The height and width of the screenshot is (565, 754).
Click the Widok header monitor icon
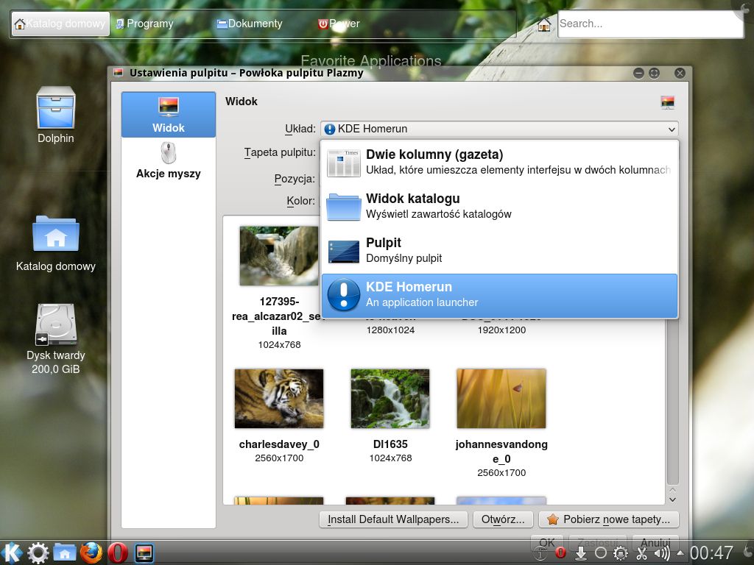click(667, 102)
